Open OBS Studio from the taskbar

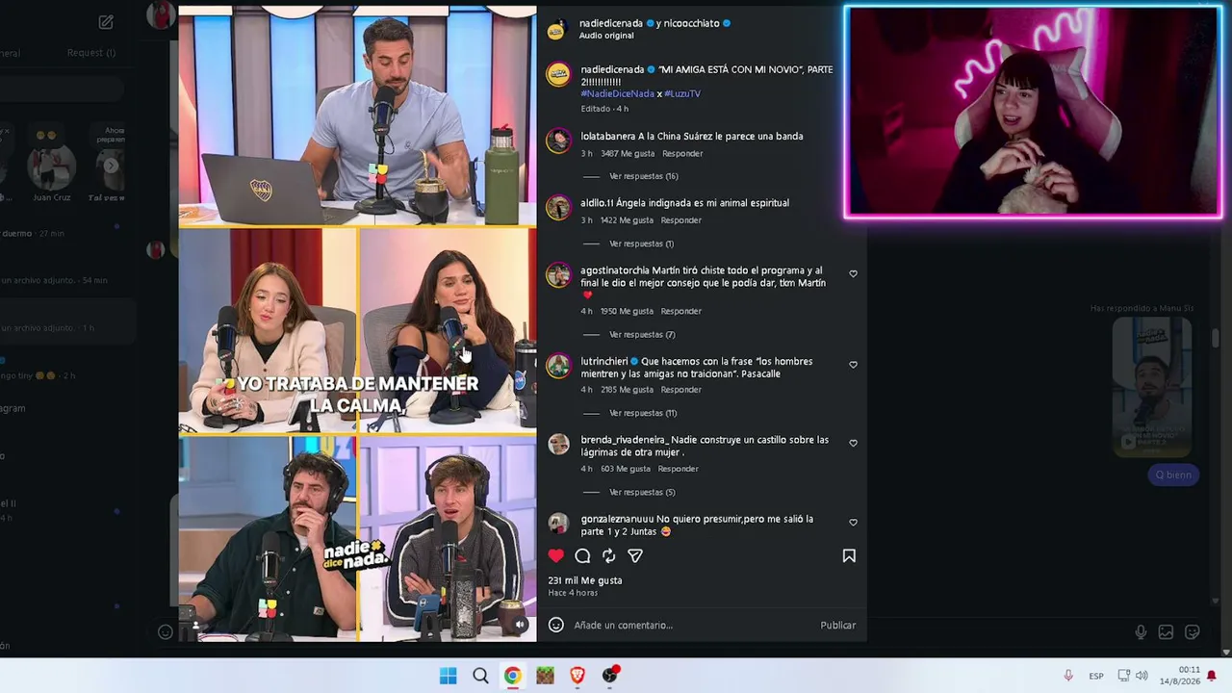pyautogui.click(x=610, y=676)
